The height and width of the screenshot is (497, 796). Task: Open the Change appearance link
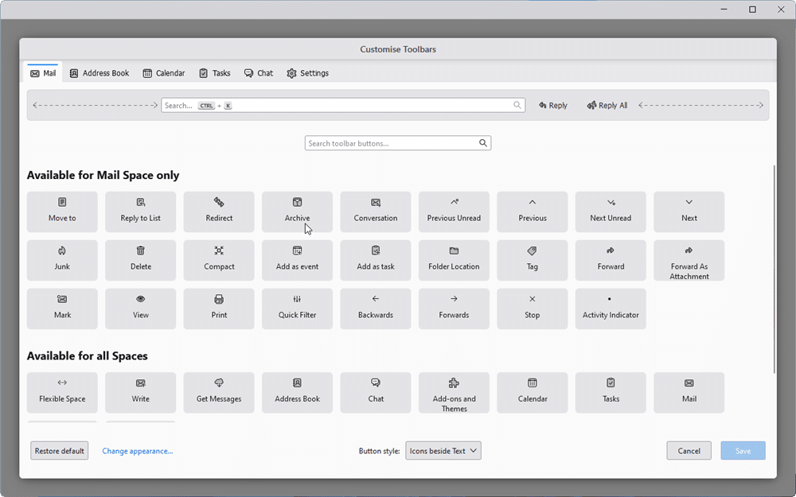click(x=137, y=450)
